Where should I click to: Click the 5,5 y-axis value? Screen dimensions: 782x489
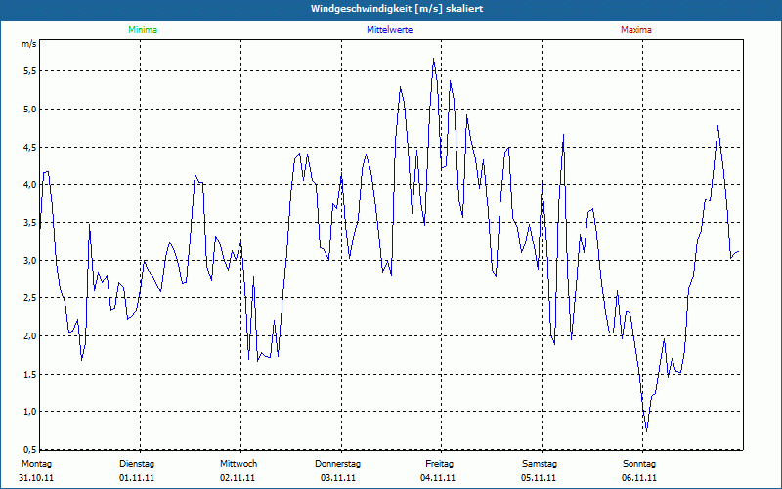[x=30, y=70]
